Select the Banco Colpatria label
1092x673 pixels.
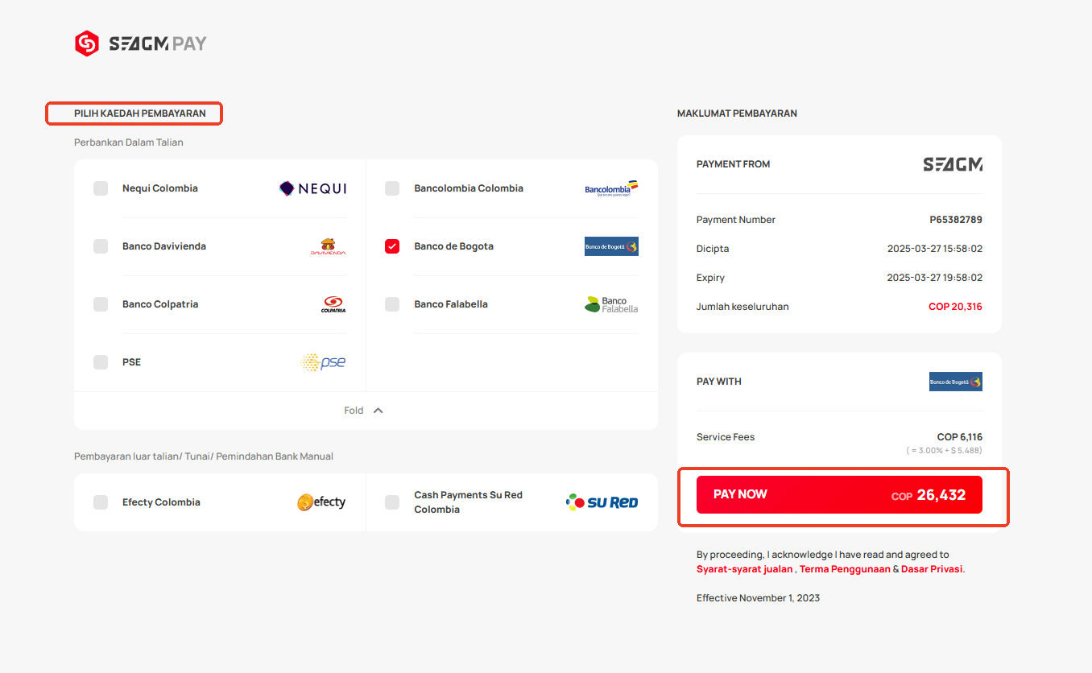pyautogui.click(x=160, y=304)
